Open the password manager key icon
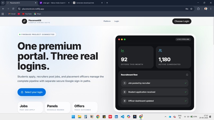This screenshot has height=120, width=214. 187,9
